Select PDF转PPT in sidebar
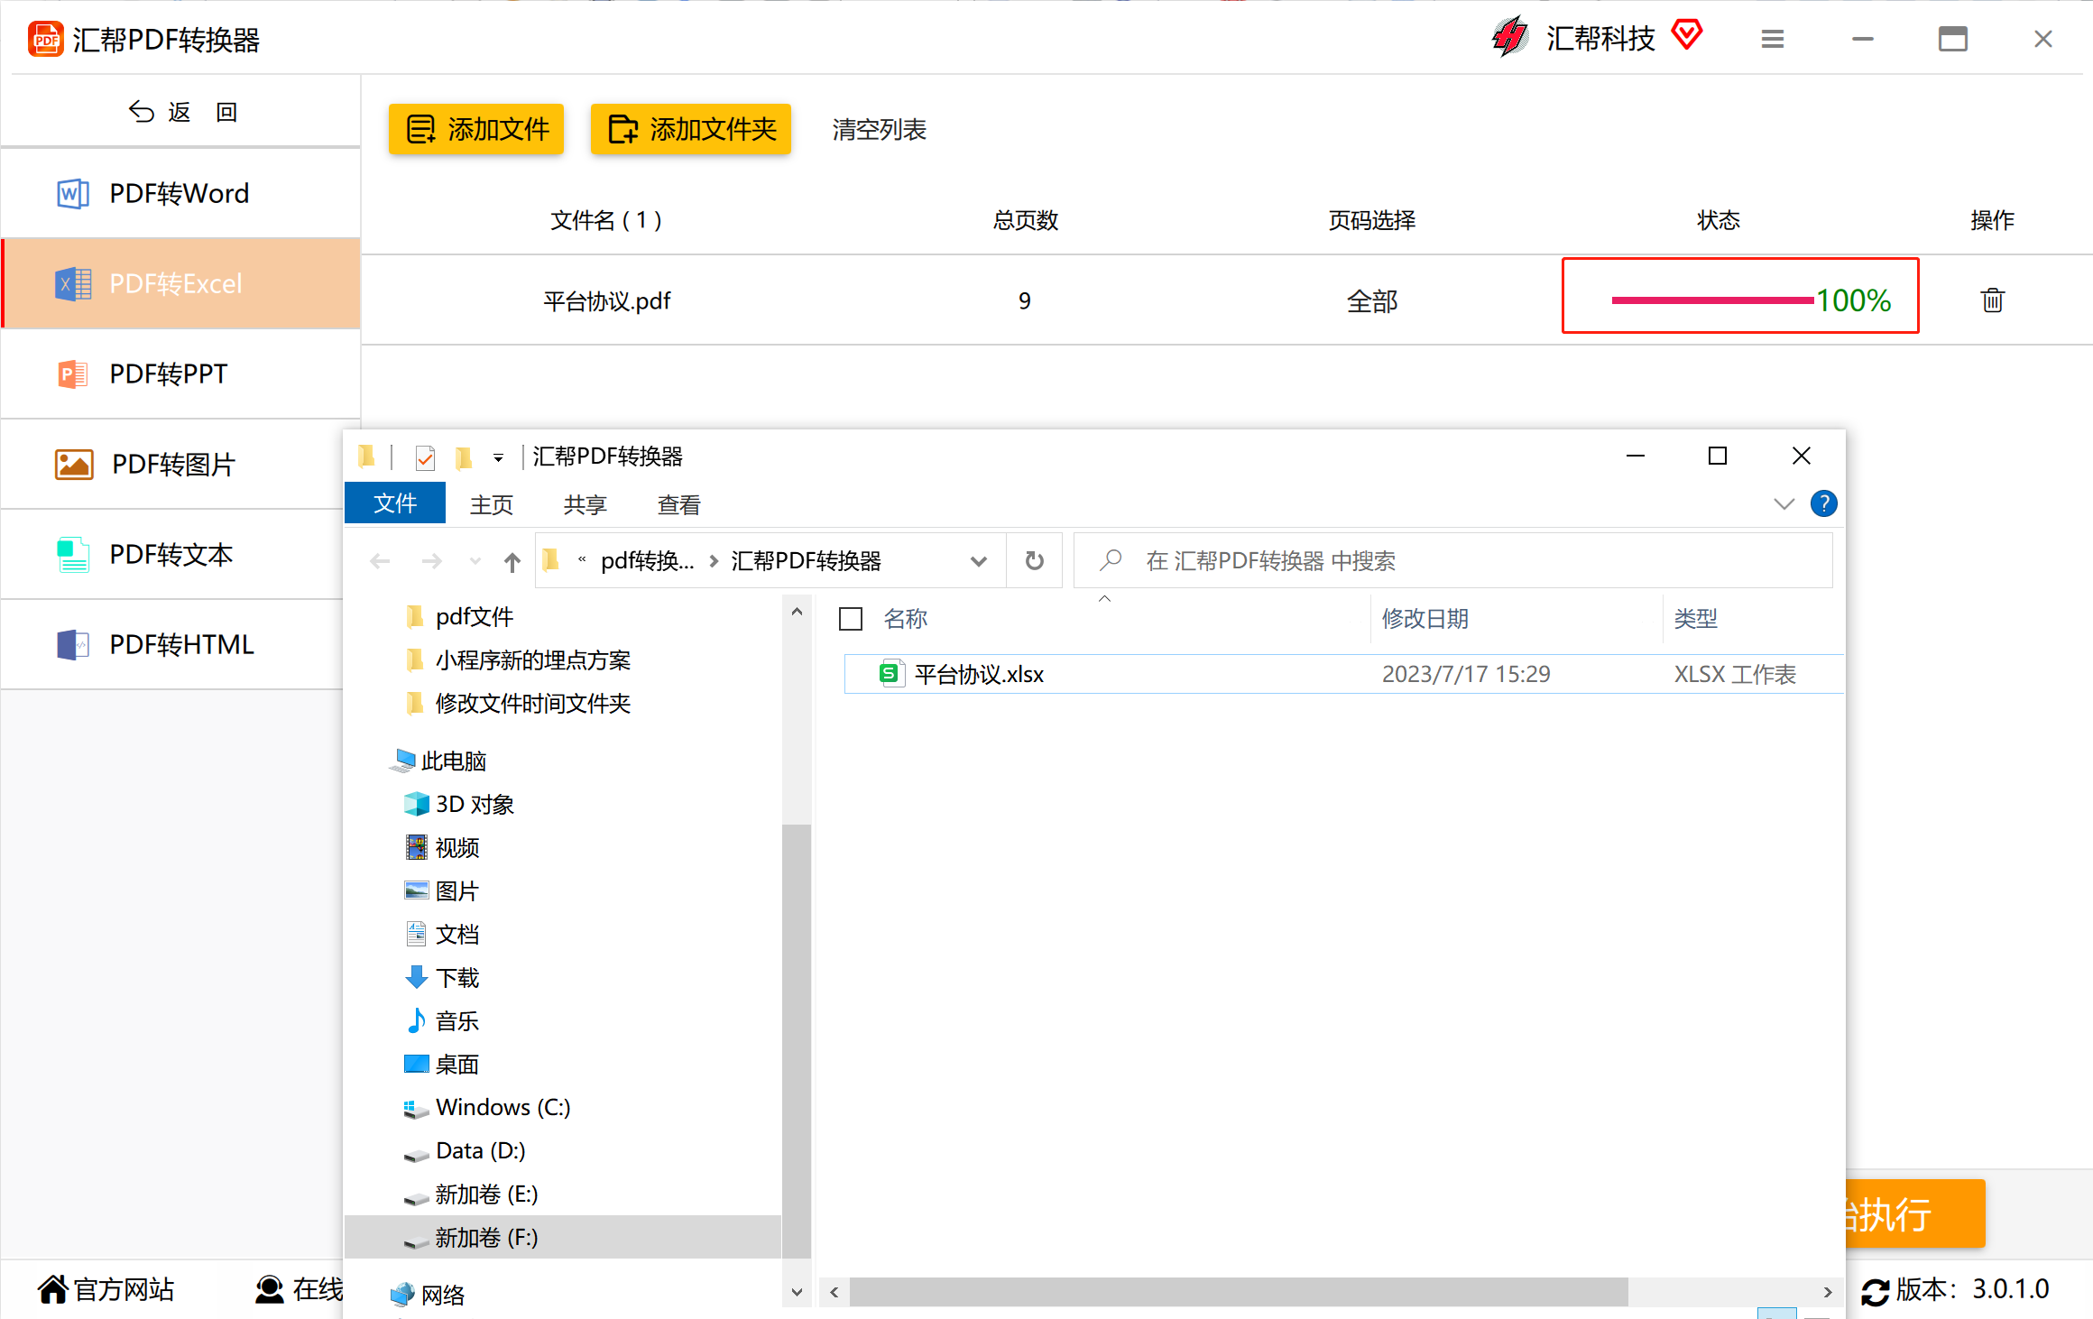This screenshot has width=2093, height=1319. point(180,374)
